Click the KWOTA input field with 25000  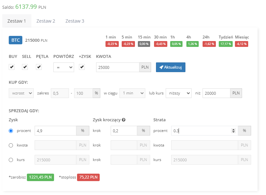(117, 67)
